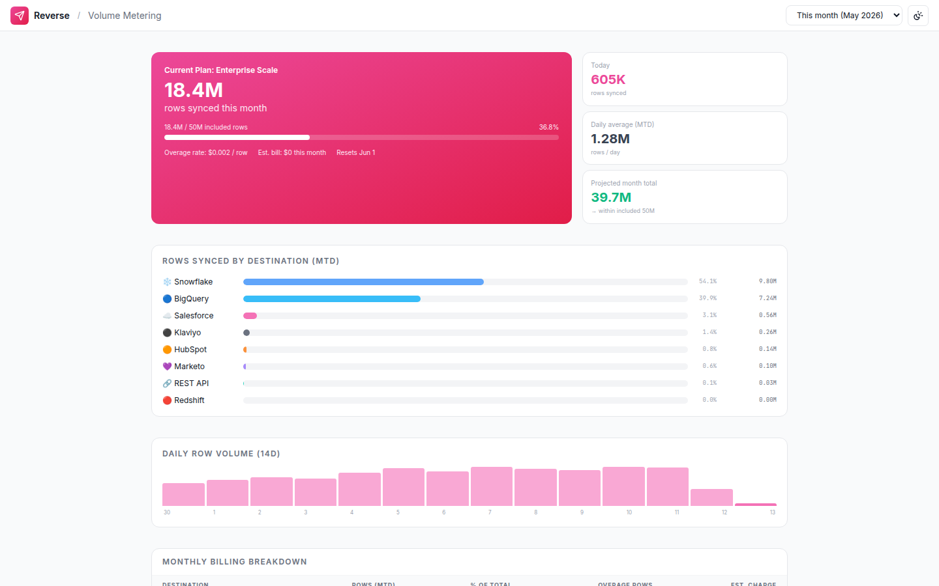This screenshot has width=939, height=586.
Task: Click the daily volume bar for day 12
Action: tap(711, 497)
